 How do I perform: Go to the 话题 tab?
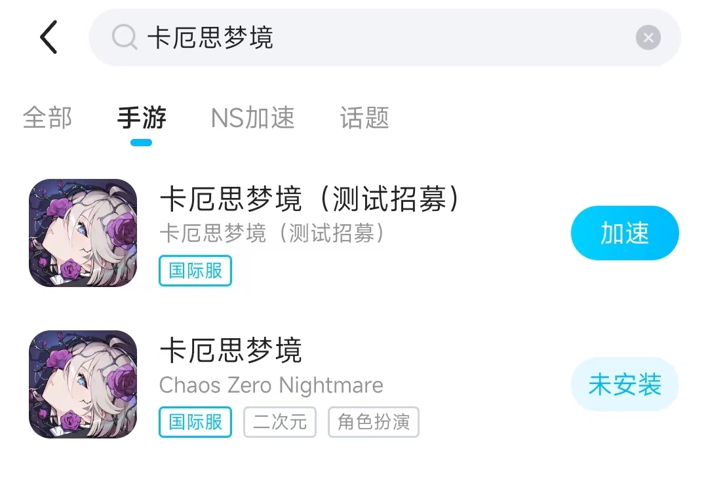point(364,119)
